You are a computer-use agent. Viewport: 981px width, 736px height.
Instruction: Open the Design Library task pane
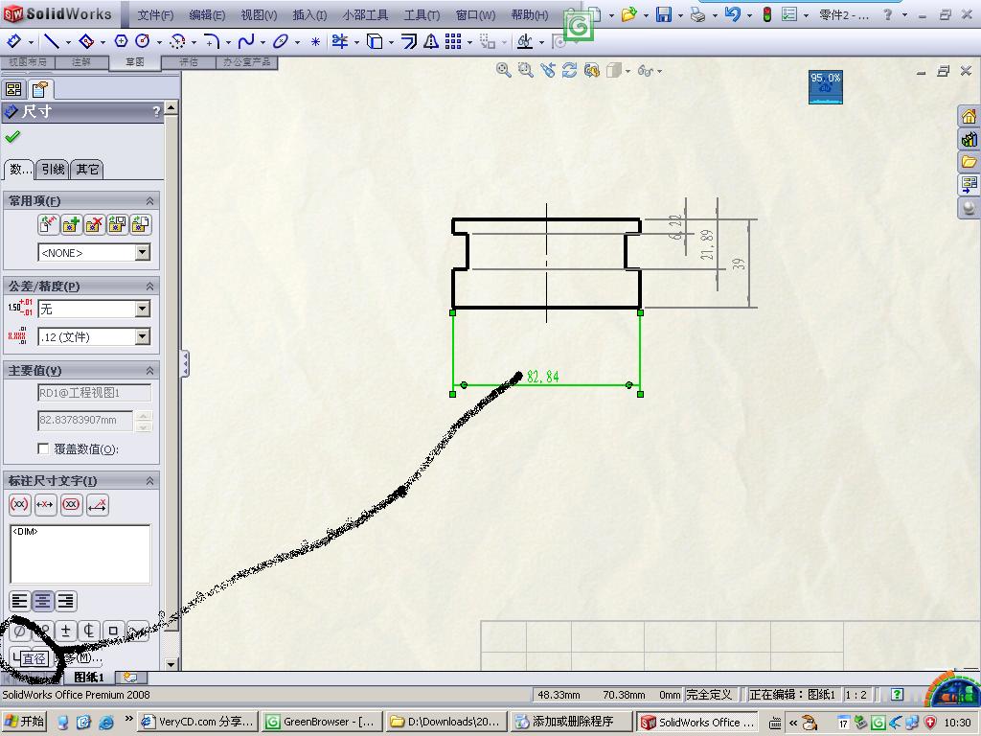969,139
